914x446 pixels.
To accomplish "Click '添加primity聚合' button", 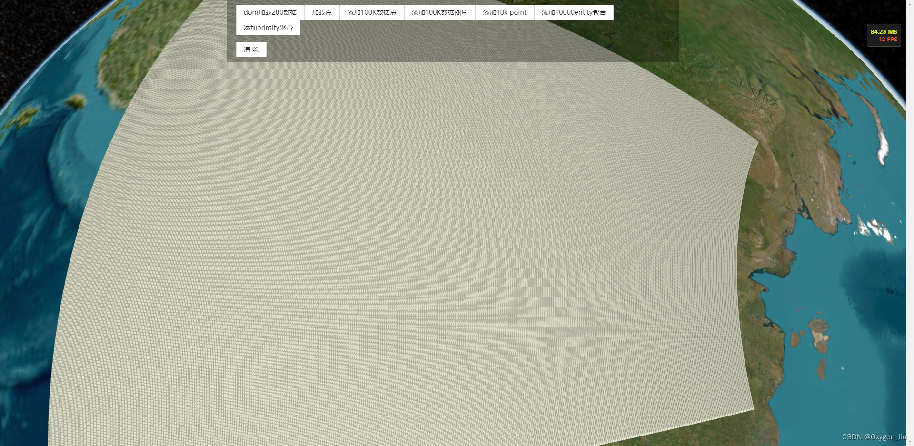I will coord(268,28).
